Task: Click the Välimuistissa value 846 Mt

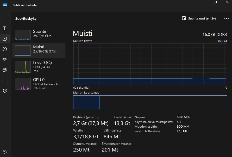Action: coord(112,137)
